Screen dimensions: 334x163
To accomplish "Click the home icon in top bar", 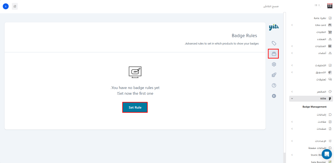I will click(15, 6).
